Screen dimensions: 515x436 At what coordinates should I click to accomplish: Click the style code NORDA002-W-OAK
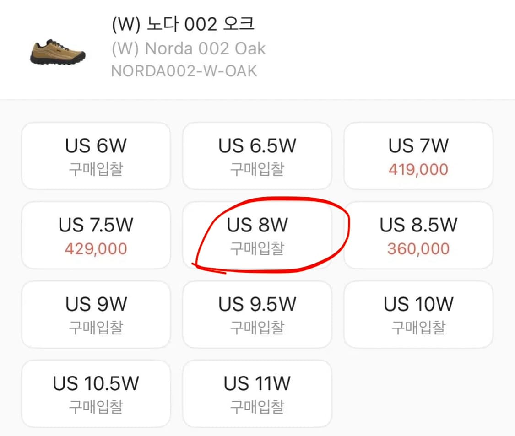tap(184, 71)
